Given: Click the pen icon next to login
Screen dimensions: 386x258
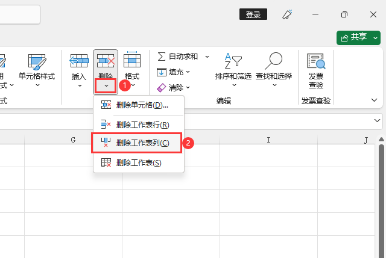Looking at the screenshot, I should [288, 14].
